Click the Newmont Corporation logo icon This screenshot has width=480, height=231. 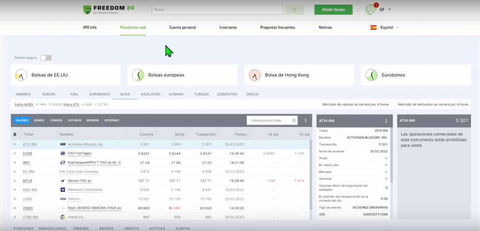[63, 190]
